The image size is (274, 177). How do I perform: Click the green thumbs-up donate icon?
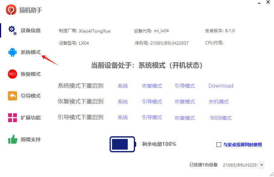(x=12, y=139)
